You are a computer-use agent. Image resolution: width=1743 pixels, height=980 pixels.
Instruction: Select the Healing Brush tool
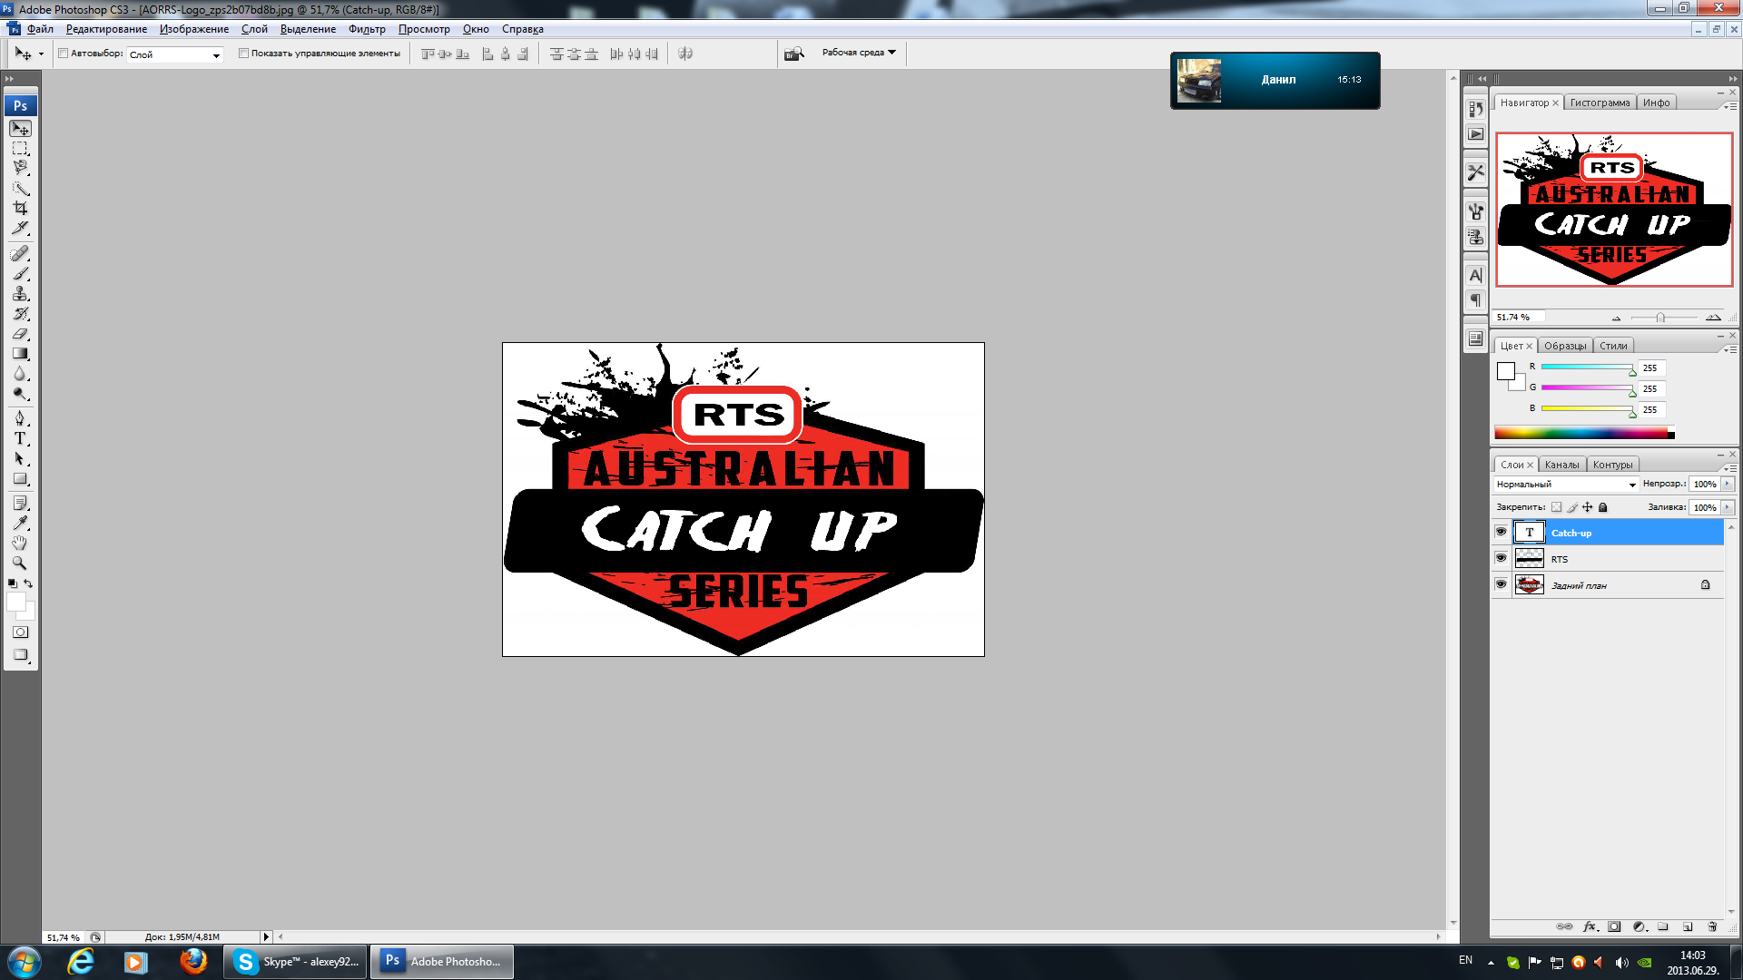coord(20,253)
